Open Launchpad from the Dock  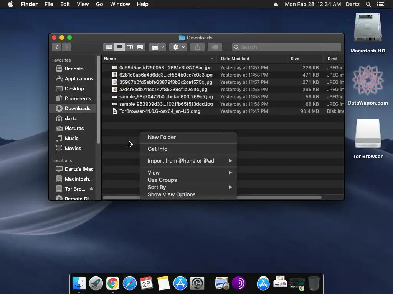(96, 283)
